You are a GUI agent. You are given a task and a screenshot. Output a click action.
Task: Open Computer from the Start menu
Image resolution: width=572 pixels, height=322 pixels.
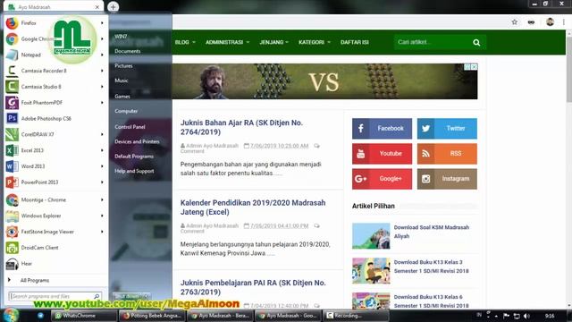pyautogui.click(x=126, y=111)
